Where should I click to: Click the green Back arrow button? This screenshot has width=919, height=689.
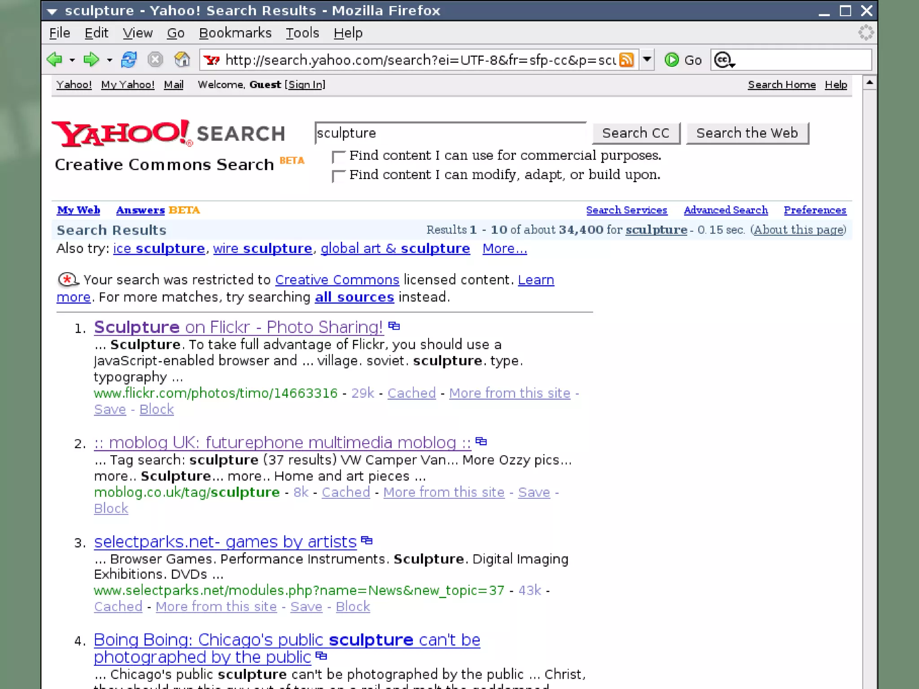coord(55,60)
